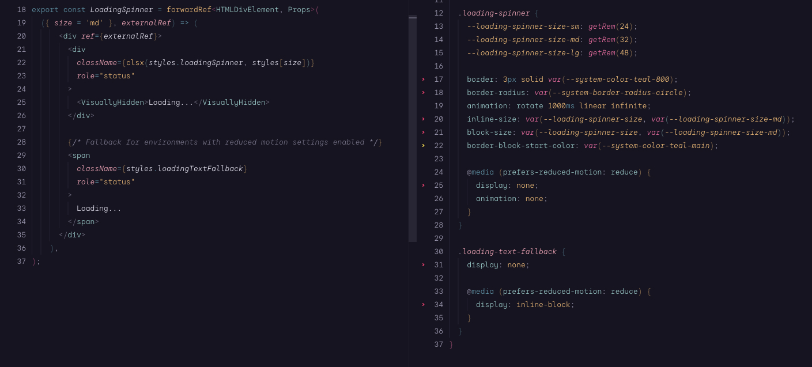Image resolution: width=812 pixels, height=367 pixels.
Task: Click the forwardRef call
Action: click(x=189, y=9)
